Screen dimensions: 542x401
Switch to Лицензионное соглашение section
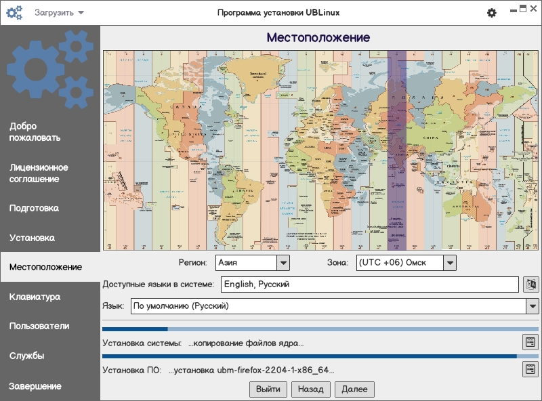pos(39,173)
